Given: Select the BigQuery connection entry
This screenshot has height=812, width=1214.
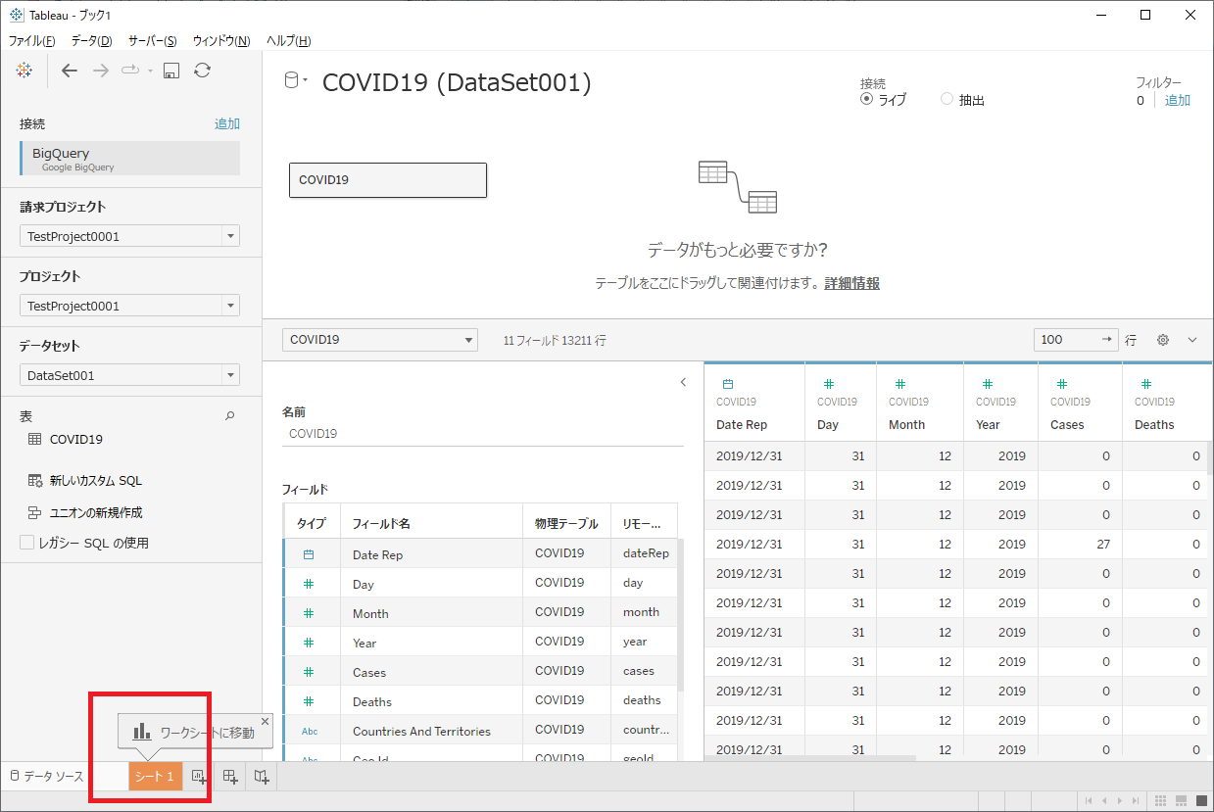Looking at the screenshot, I should (129, 159).
